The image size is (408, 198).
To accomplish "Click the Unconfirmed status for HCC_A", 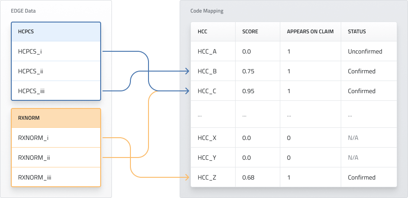I will (x=365, y=51).
